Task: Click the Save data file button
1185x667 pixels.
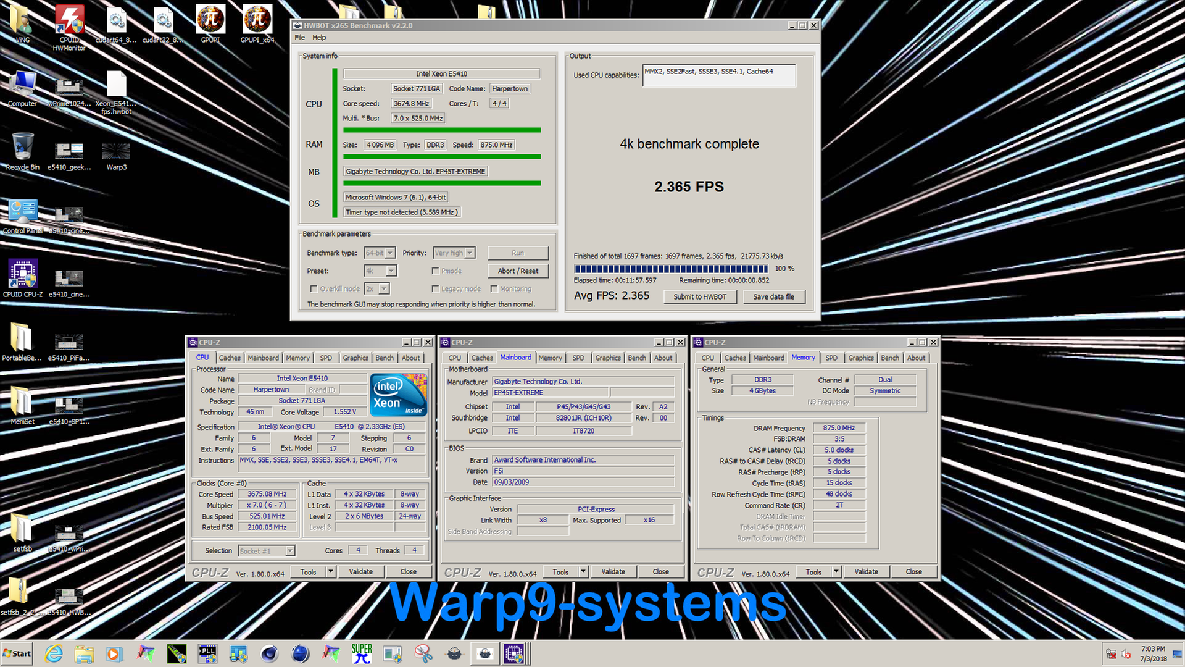Action: click(773, 297)
